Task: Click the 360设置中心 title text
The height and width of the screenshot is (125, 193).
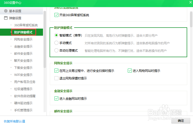Action: [x=13, y=3]
